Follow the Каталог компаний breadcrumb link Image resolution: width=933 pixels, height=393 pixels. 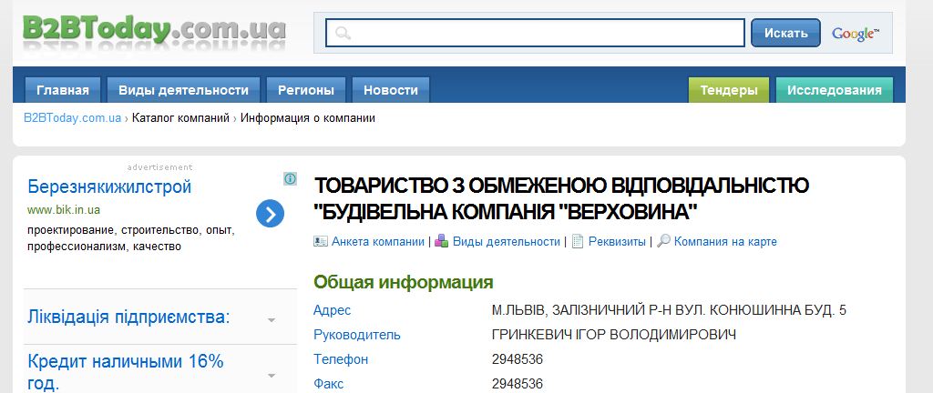[x=180, y=118]
